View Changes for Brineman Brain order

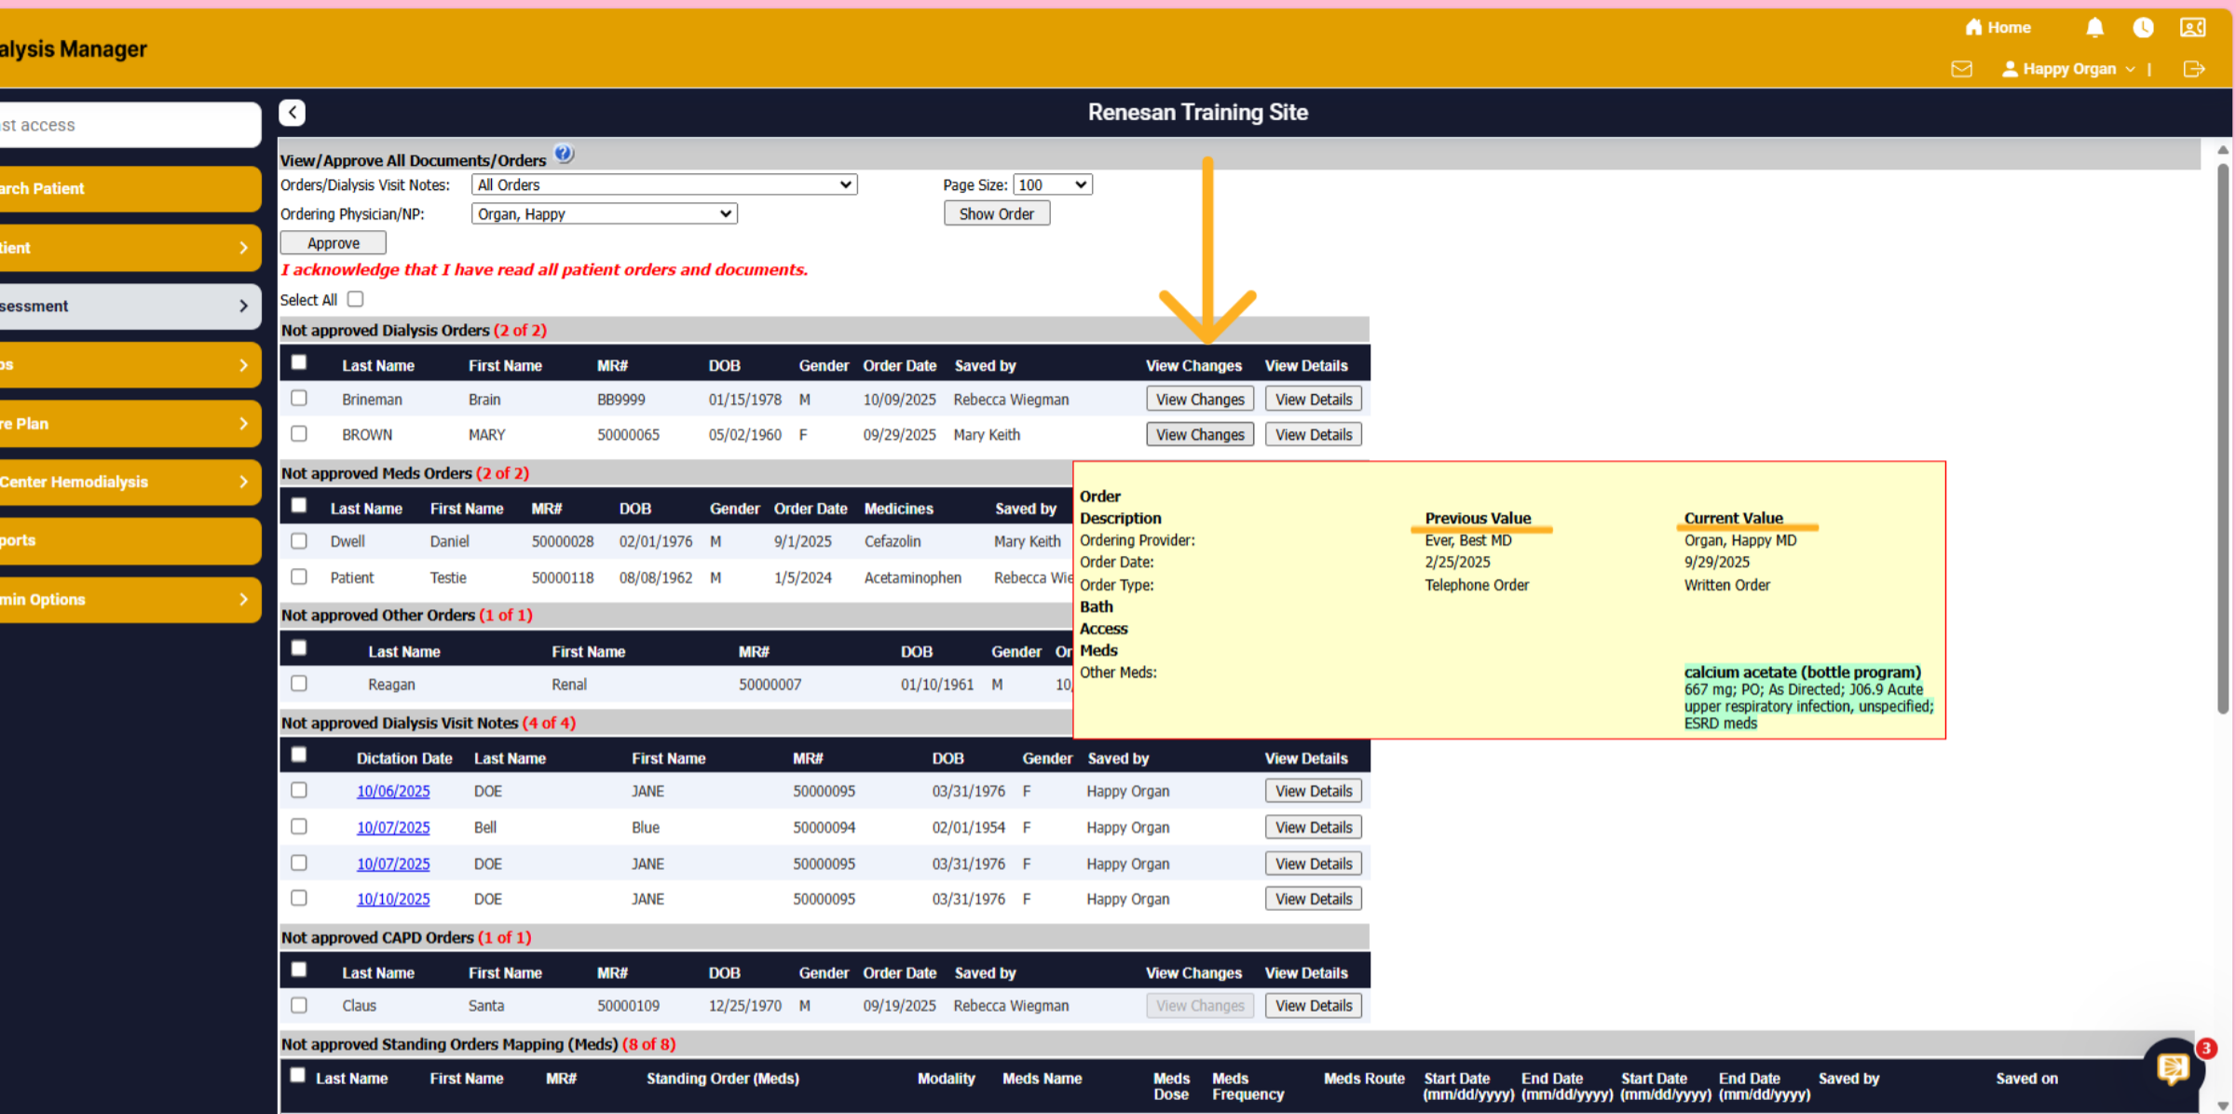pos(1200,399)
